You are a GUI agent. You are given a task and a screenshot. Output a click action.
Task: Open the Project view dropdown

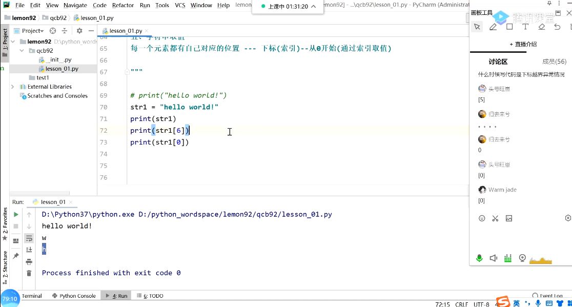(x=32, y=31)
